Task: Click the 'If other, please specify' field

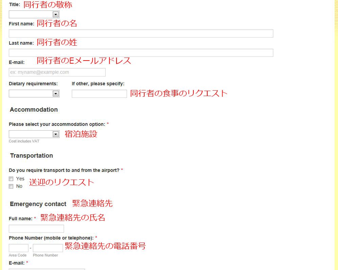Action: (x=99, y=94)
